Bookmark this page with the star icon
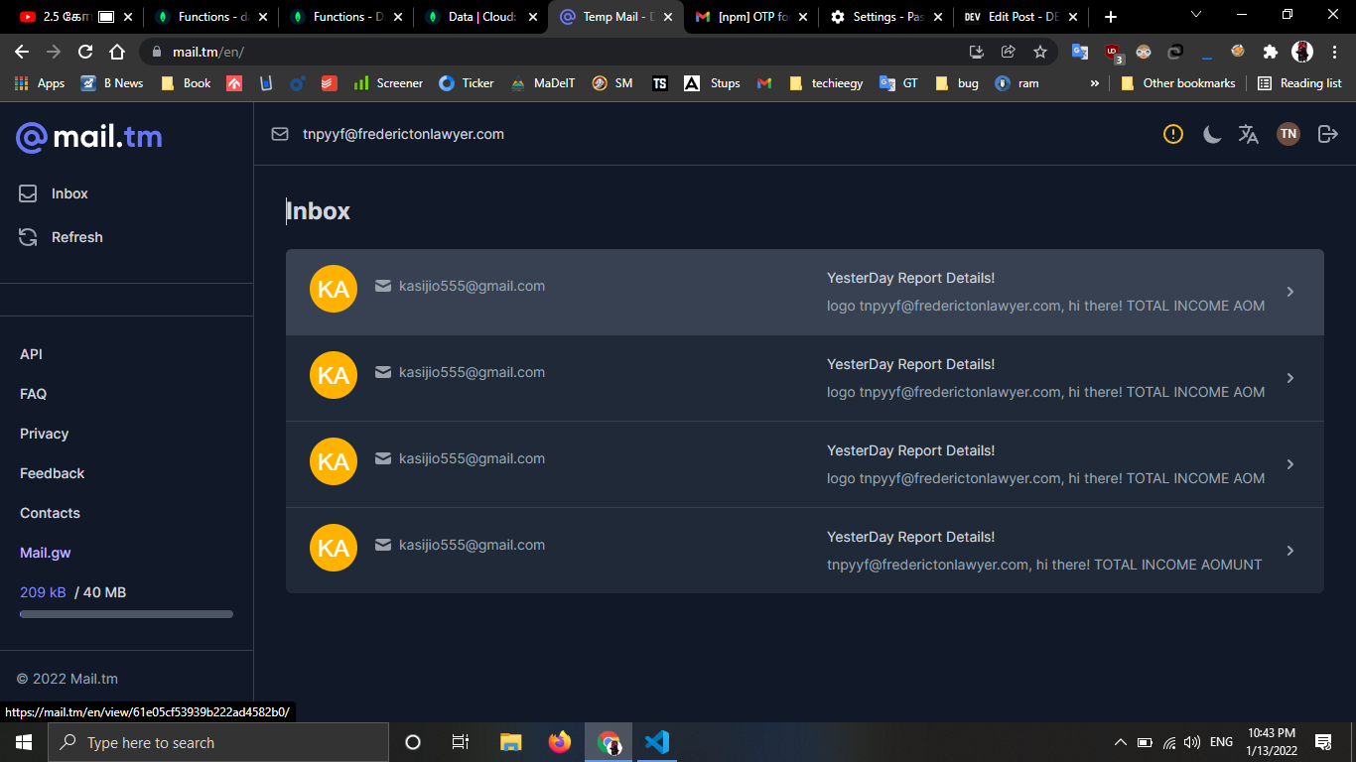Viewport: 1356px width, 762px height. (x=1039, y=52)
